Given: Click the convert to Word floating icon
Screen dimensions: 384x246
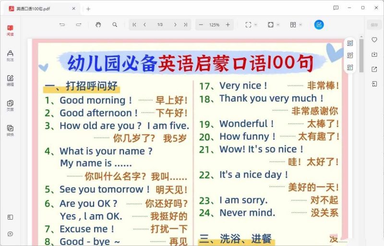Looking at the screenshot, I should coord(350,43).
